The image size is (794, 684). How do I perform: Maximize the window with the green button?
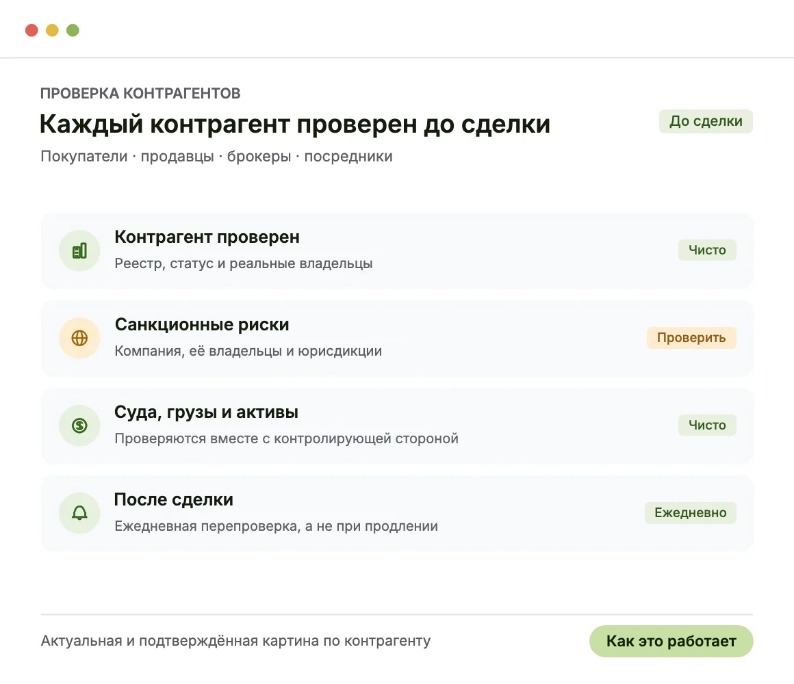coord(73,30)
